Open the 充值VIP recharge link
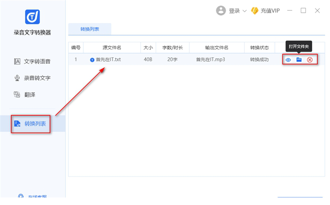Screen dimensions: 330x205 [x=270, y=11]
